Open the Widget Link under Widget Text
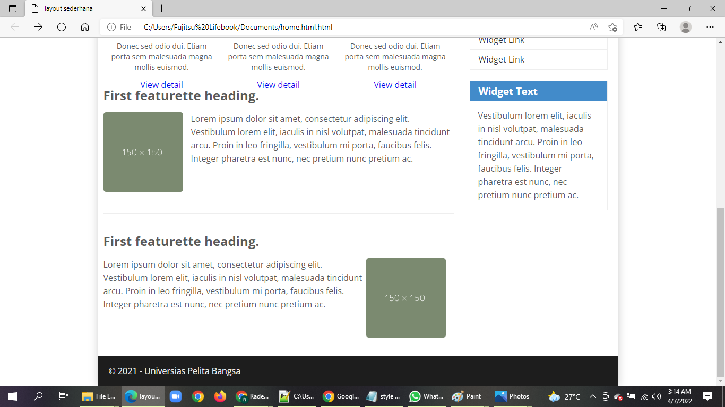 [501, 59]
